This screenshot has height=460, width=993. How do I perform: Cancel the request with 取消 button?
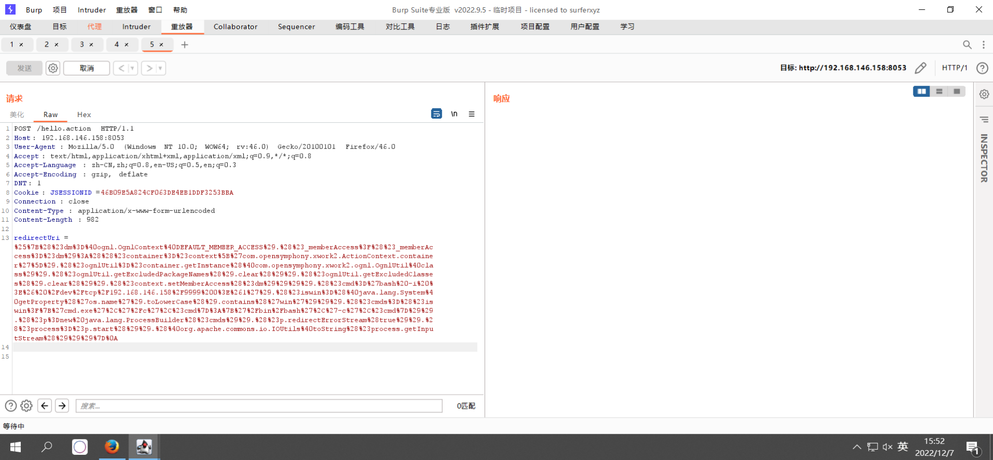point(86,68)
